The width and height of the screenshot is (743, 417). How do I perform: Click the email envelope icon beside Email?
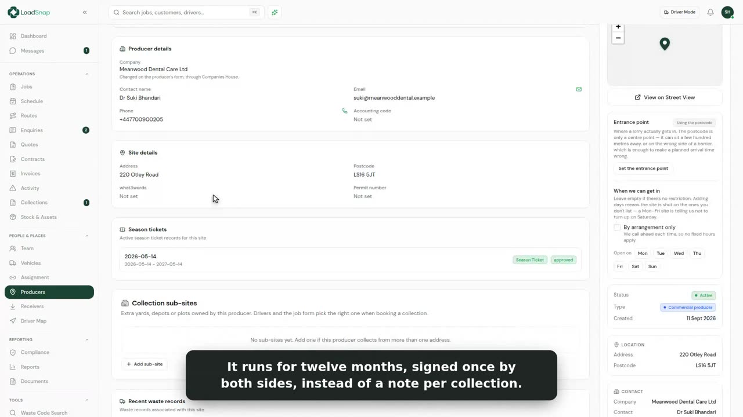click(579, 89)
